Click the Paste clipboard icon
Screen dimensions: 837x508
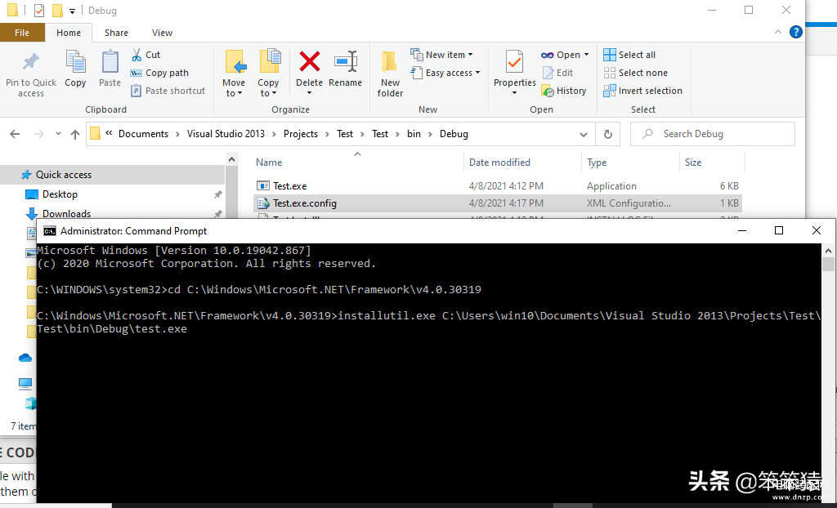(x=110, y=63)
